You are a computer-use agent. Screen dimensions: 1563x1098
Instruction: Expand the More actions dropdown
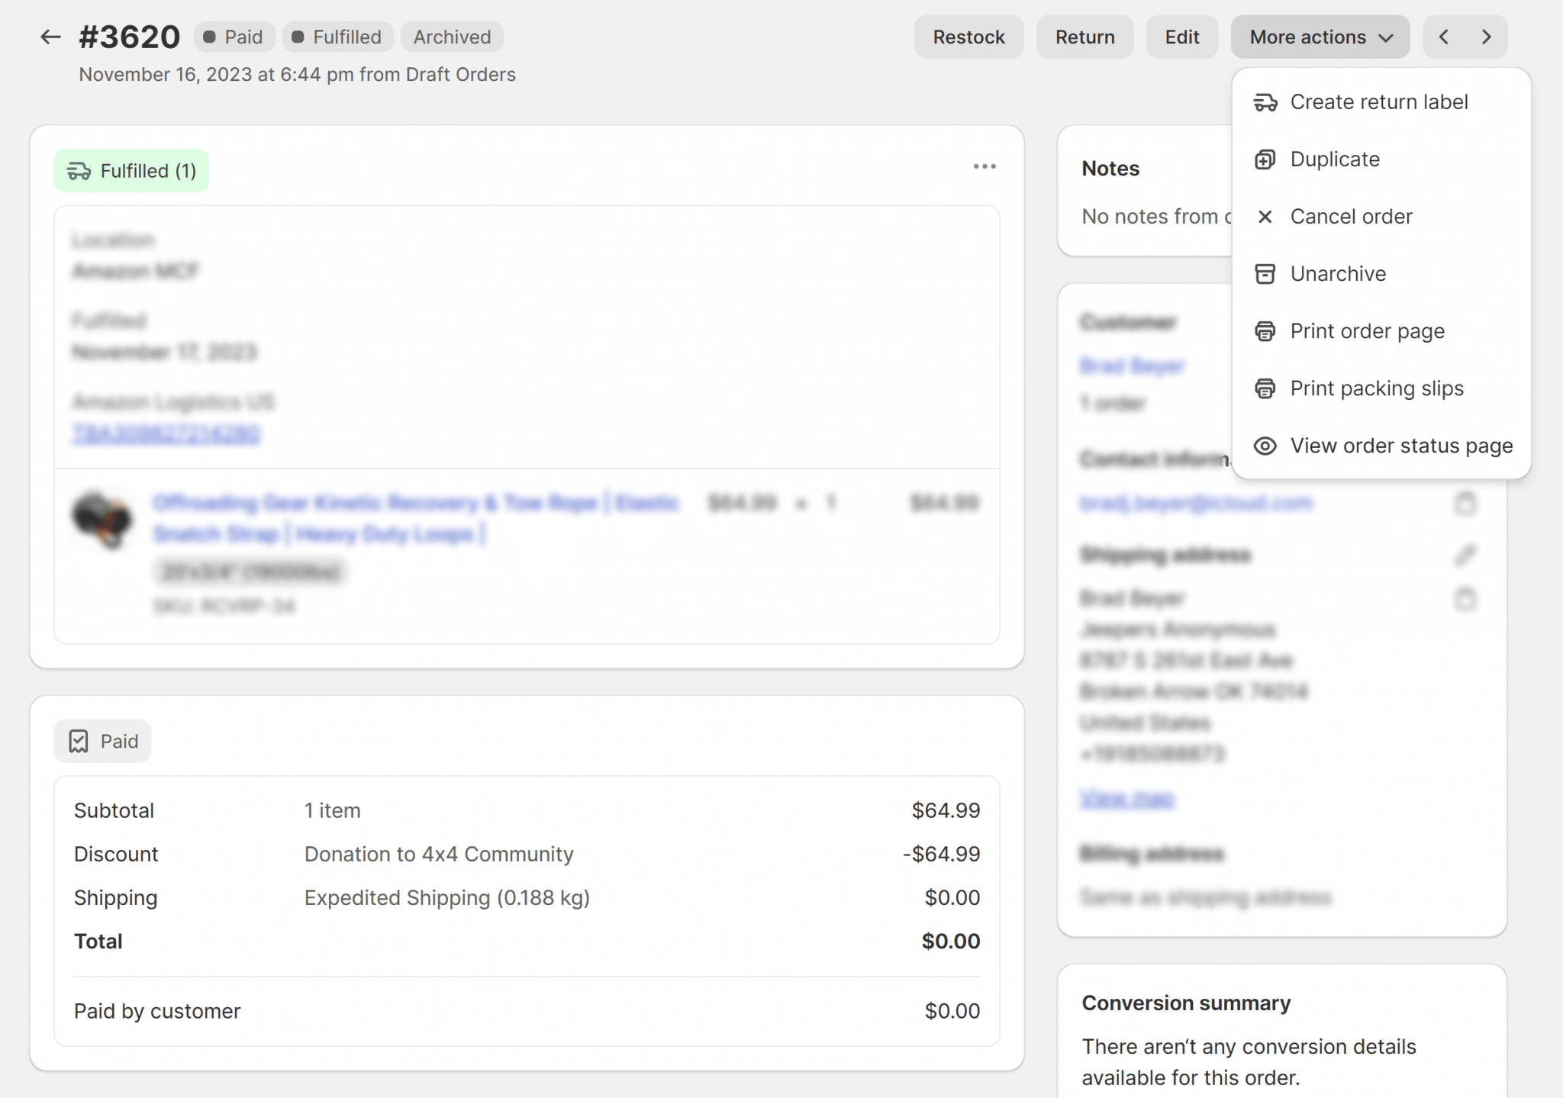point(1320,37)
